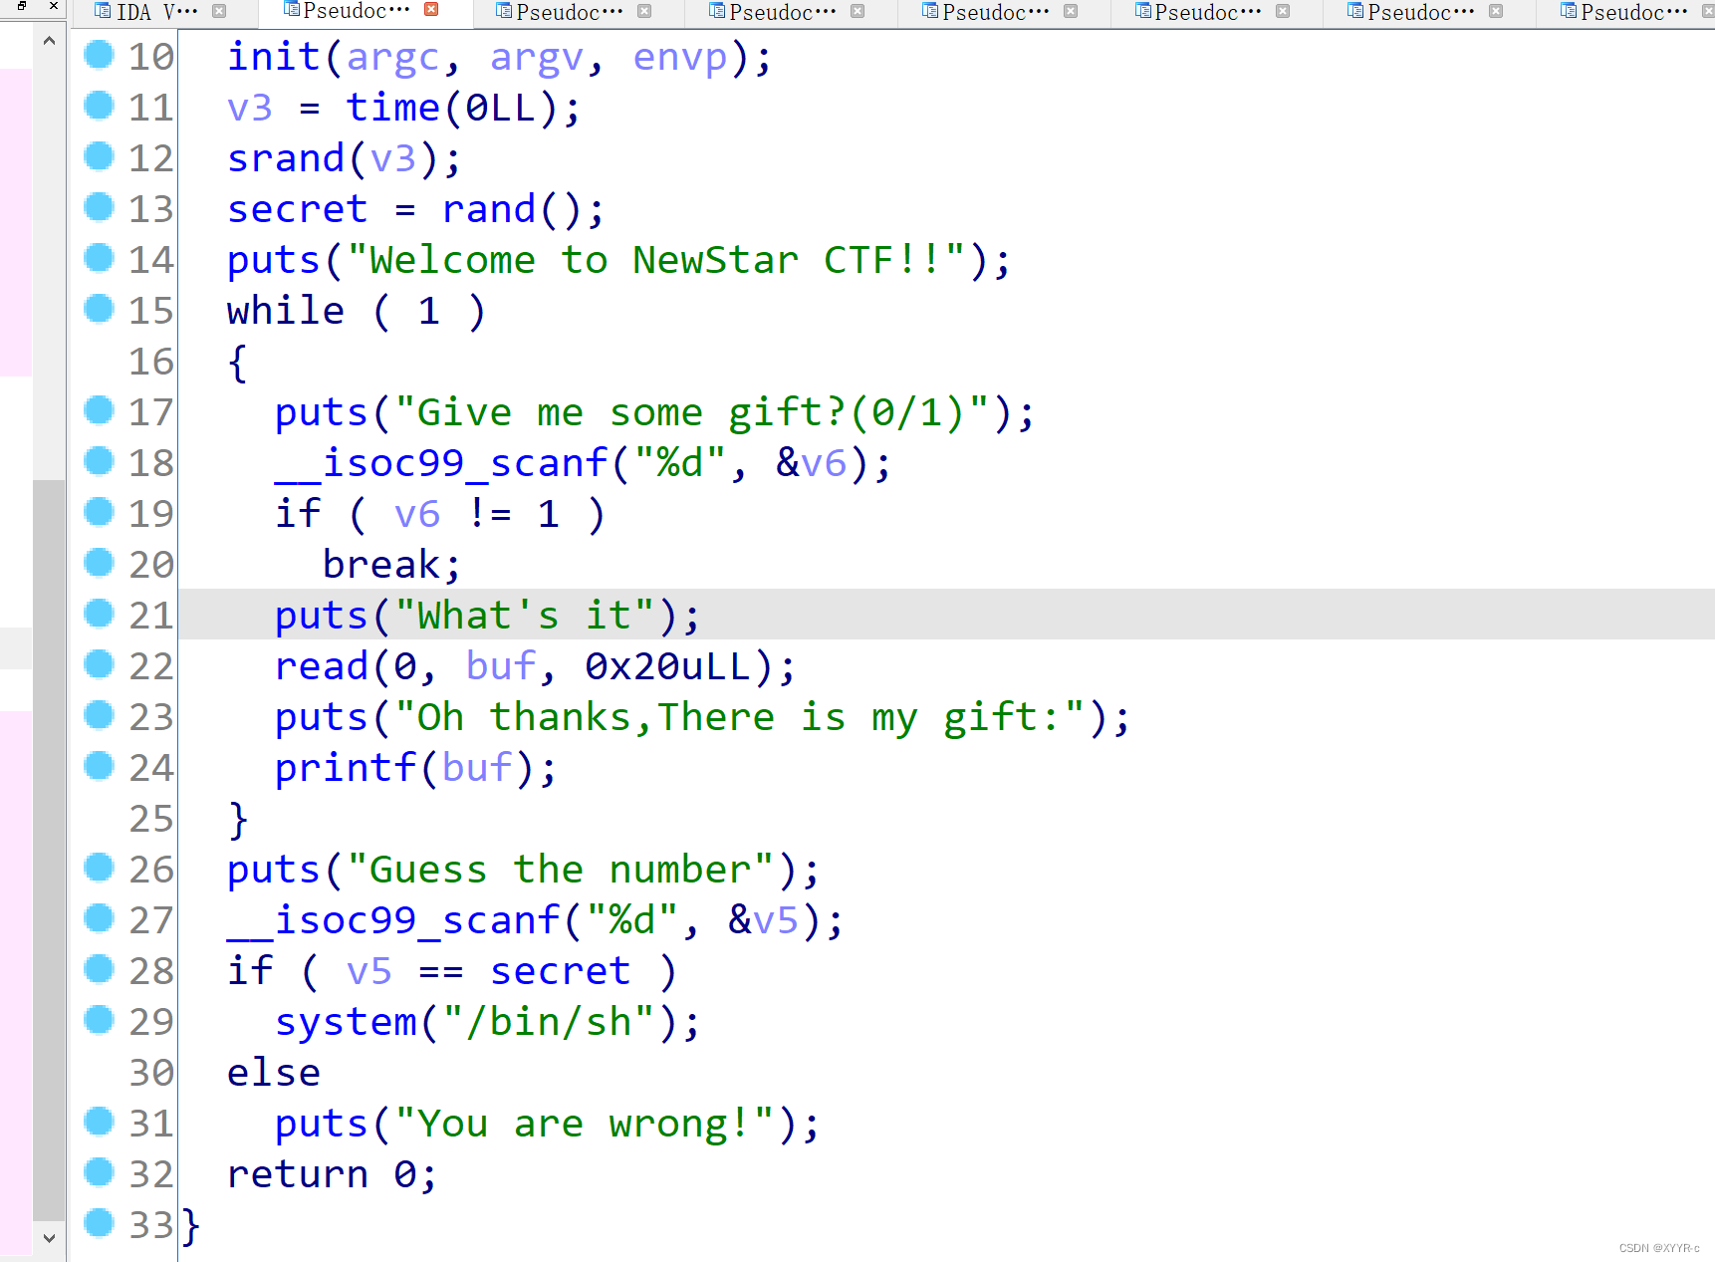The image size is (1715, 1262).
Task: Toggle breakpoint dot on line 18
Action: tap(99, 461)
